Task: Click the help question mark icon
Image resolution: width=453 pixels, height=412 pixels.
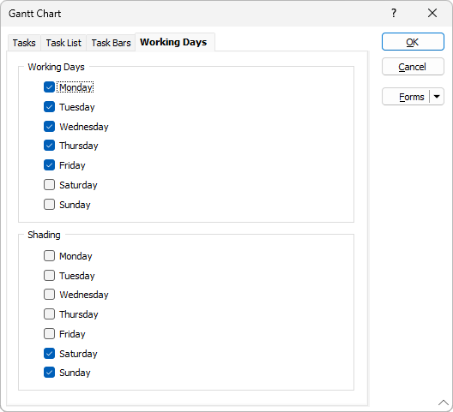Action: (x=394, y=13)
